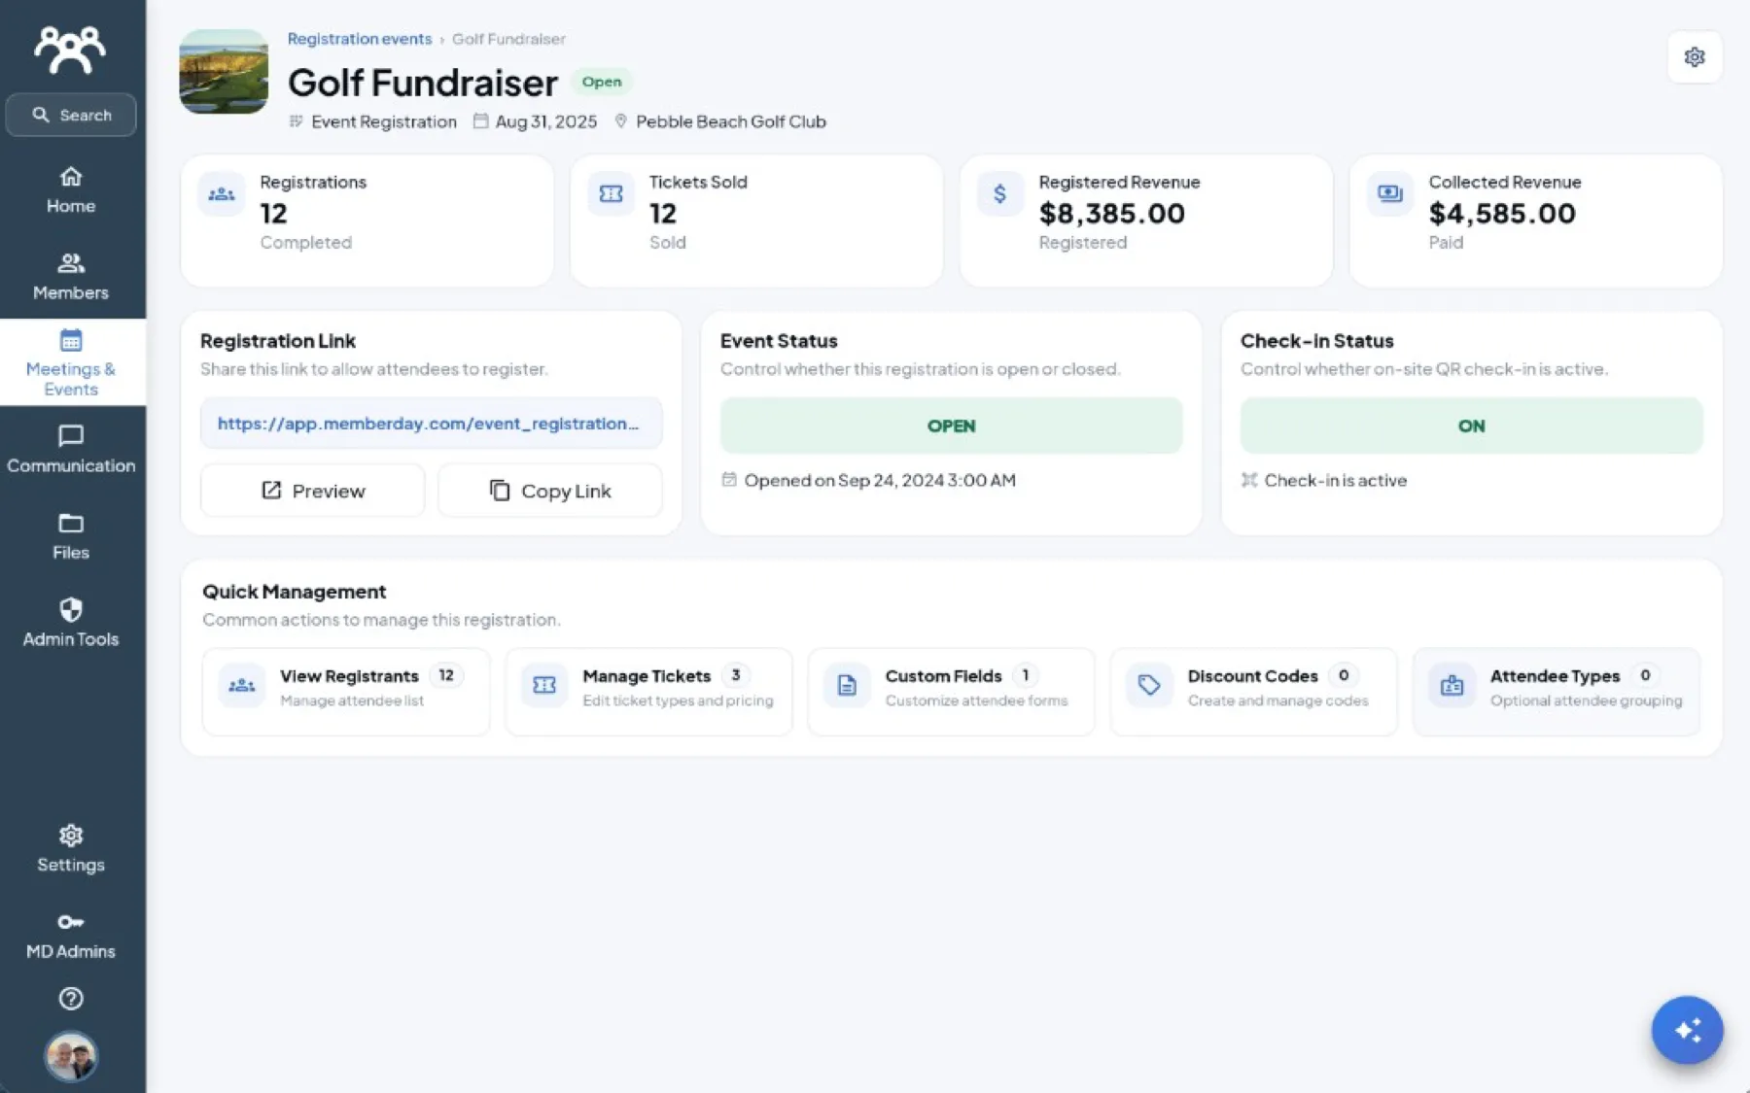Open Custom Fields card
The height and width of the screenshot is (1093, 1750).
point(951,692)
